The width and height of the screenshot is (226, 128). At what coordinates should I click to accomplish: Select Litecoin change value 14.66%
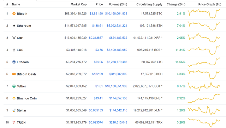coord(180,62)
